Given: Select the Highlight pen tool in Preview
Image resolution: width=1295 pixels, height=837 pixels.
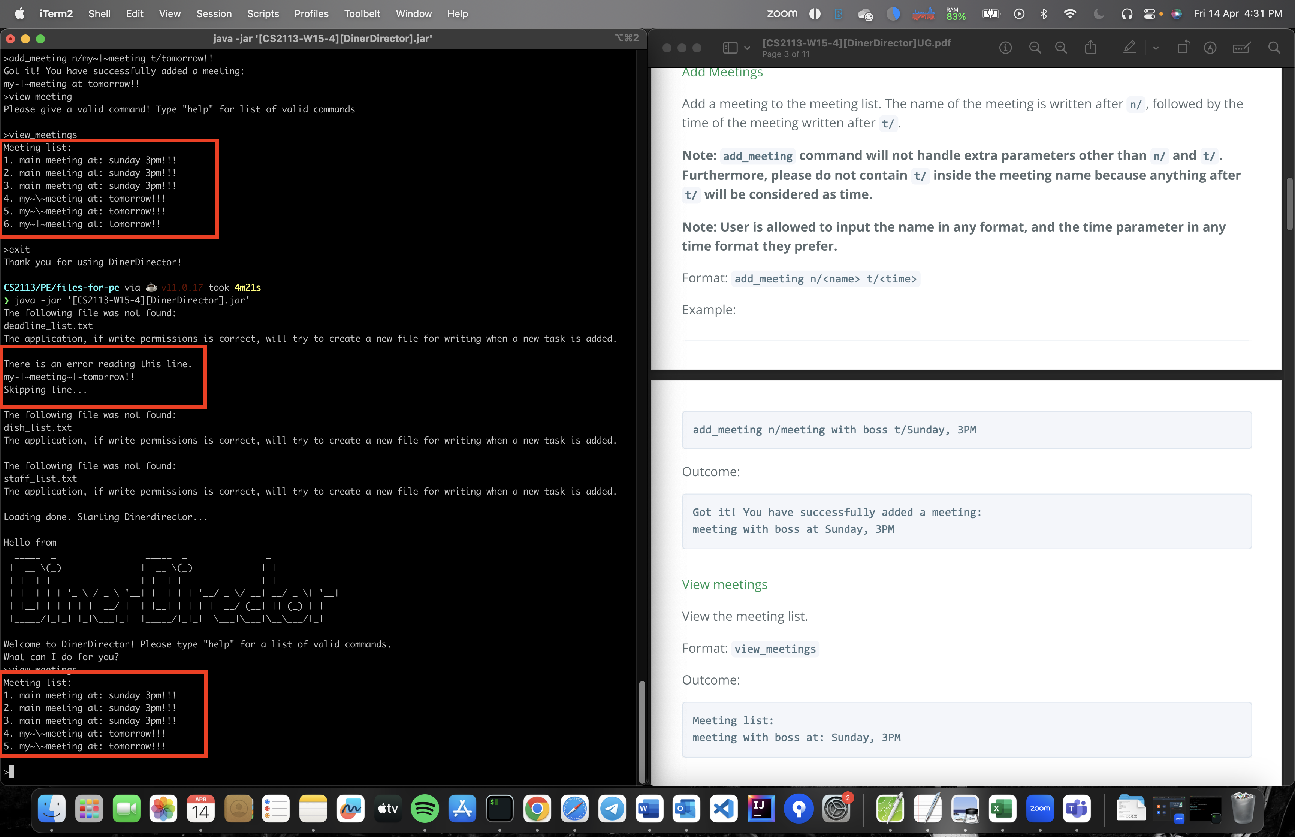Looking at the screenshot, I should coord(1129,48).
